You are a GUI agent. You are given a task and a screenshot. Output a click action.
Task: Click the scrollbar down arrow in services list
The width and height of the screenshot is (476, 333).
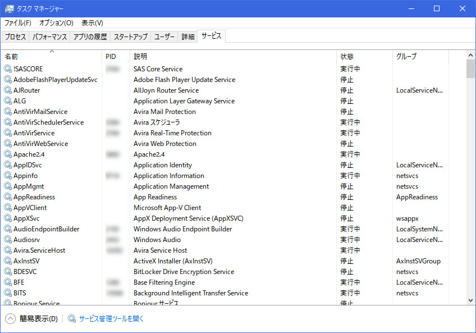click(x=470, y=301)
